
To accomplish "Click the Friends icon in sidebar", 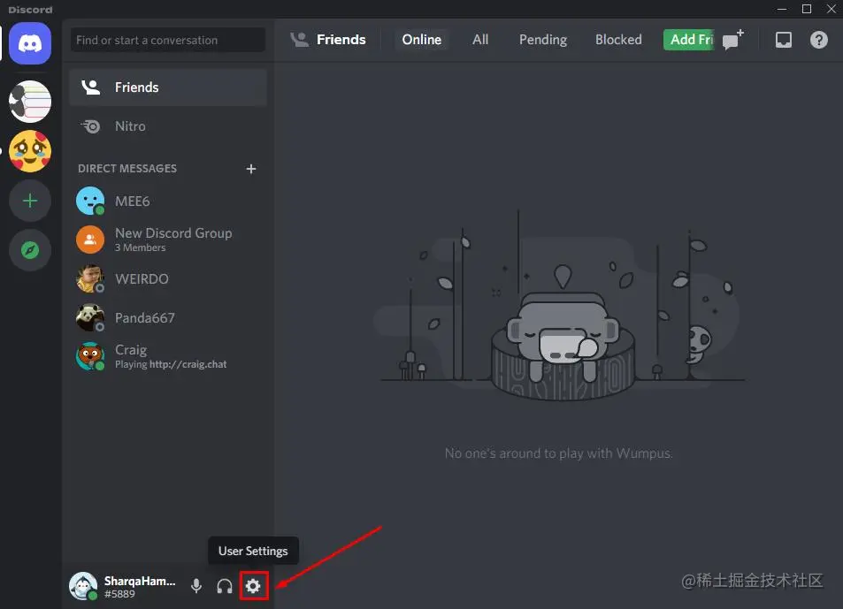I will click(91, 87).
